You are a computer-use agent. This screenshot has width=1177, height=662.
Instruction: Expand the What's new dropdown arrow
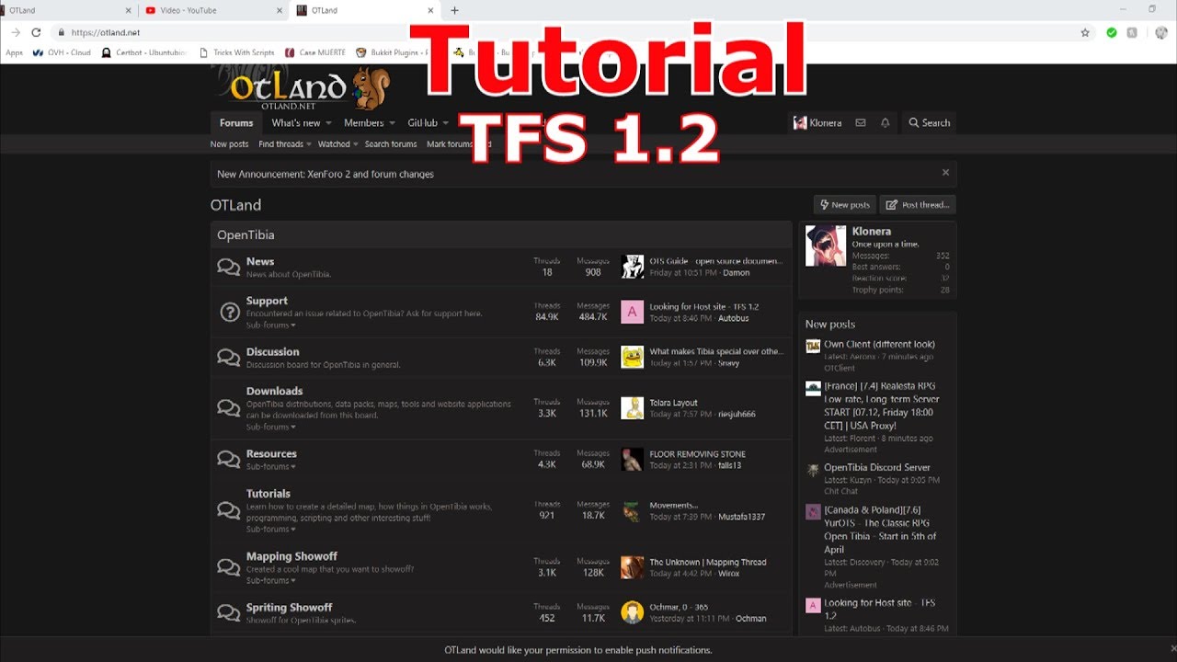click(329, 123)
